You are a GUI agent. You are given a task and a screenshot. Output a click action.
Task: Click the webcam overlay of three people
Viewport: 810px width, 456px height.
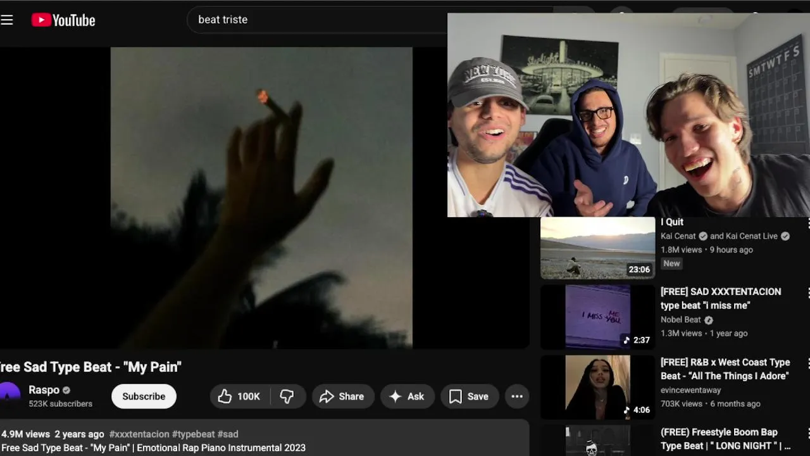tap(628, 115)
